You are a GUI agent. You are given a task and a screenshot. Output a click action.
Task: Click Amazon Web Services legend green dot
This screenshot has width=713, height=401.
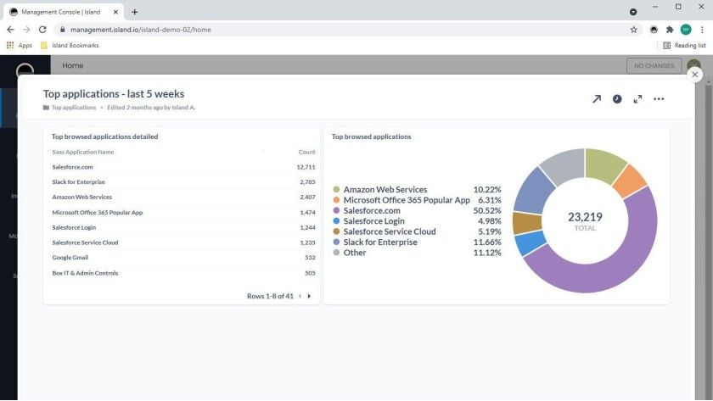pos(336,189)
